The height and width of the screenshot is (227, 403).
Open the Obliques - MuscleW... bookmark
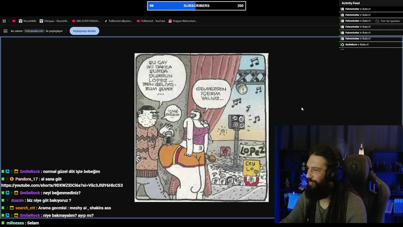54,21
